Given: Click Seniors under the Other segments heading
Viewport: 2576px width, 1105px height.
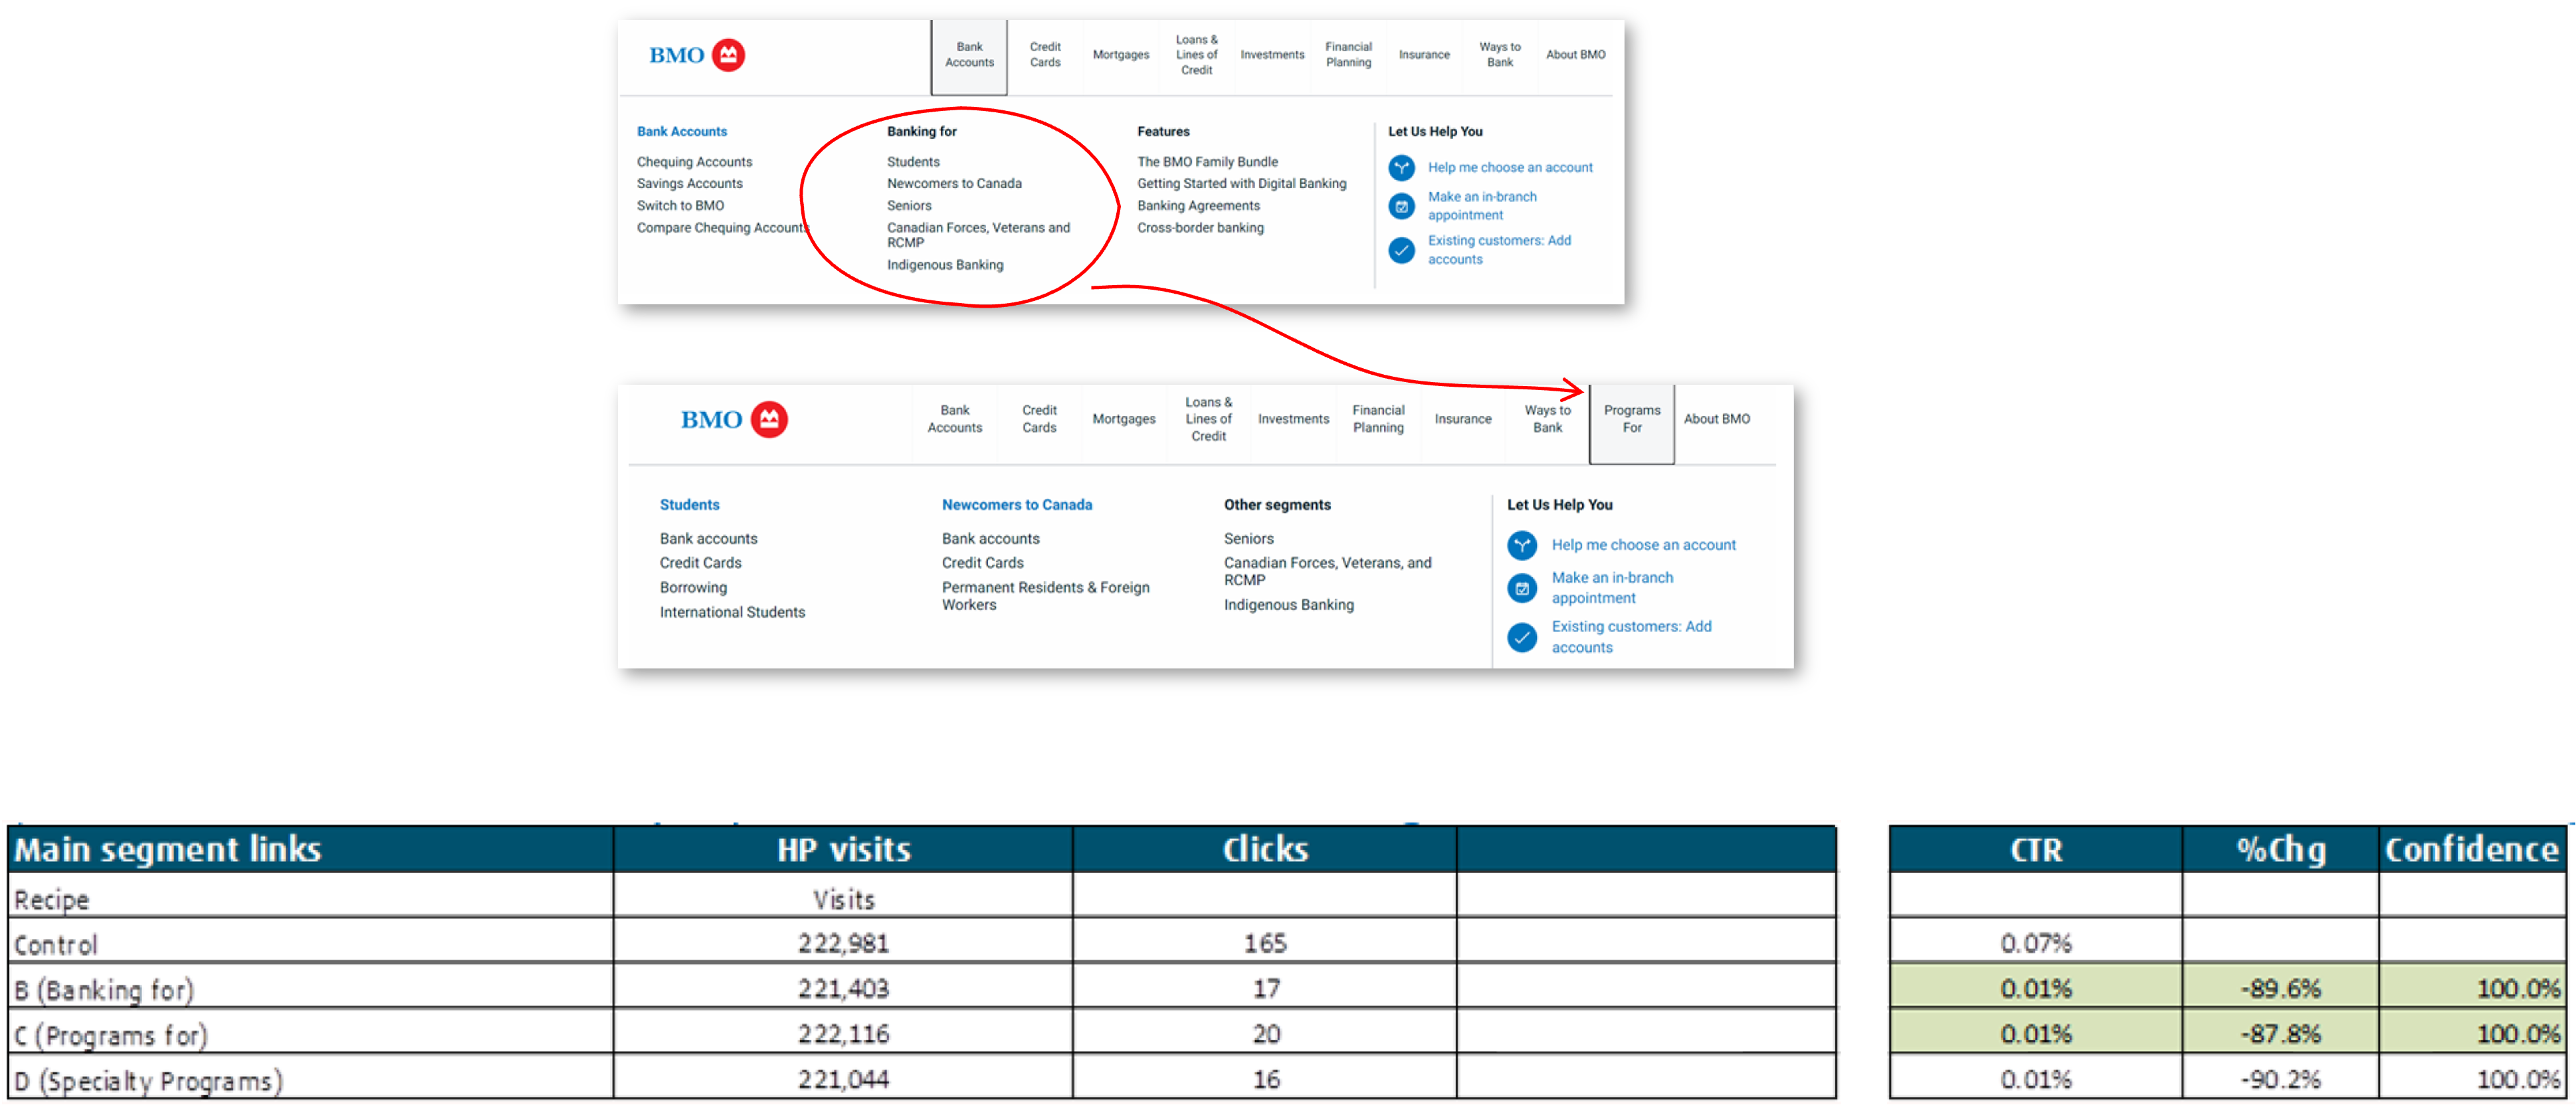Looking at the screenshot, I should click(x=1248, y=539).
